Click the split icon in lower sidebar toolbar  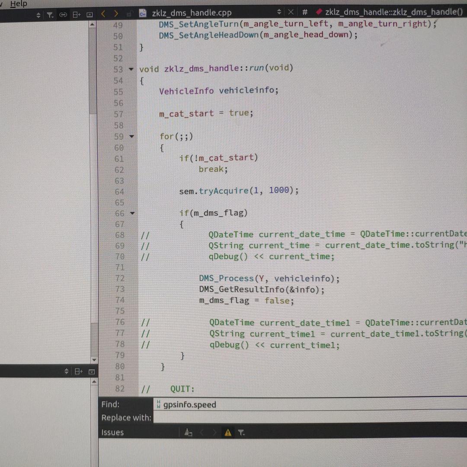tap(79, 371)
